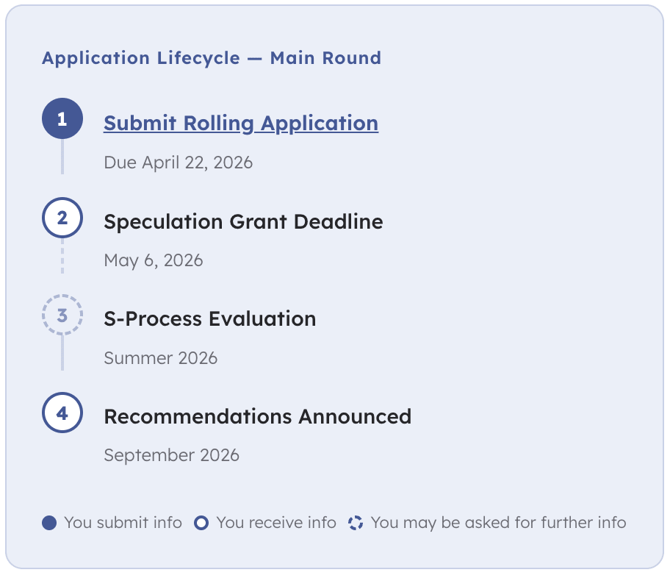670x578 pixels.
Task: Click the S-Process Evaluation heading
Action: 209,318
